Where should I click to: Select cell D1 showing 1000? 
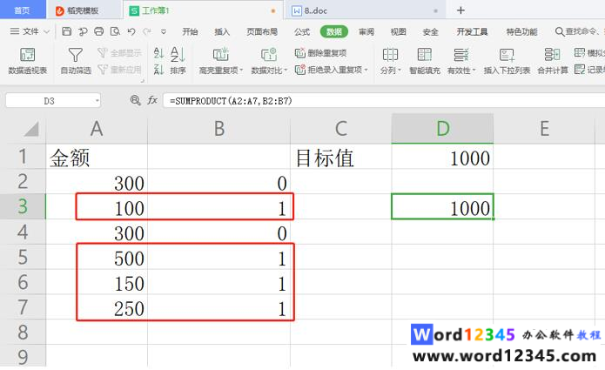pyautogui.click(x=442, y=158)
